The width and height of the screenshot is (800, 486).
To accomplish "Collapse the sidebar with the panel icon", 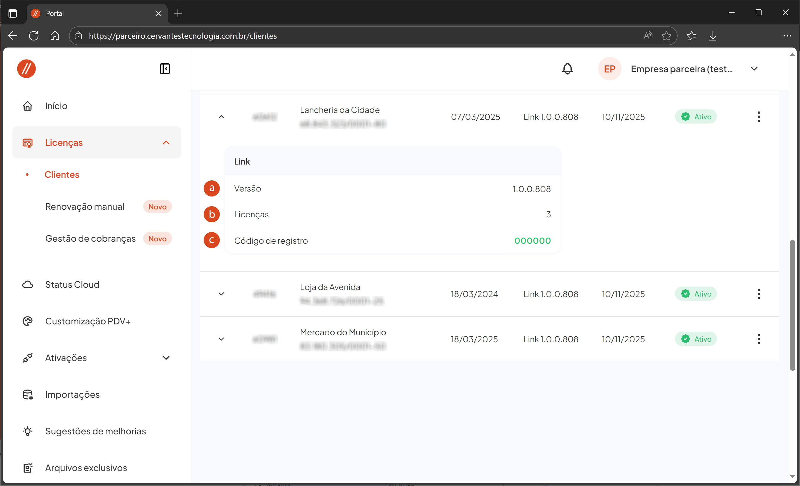I will click(165, 69).
